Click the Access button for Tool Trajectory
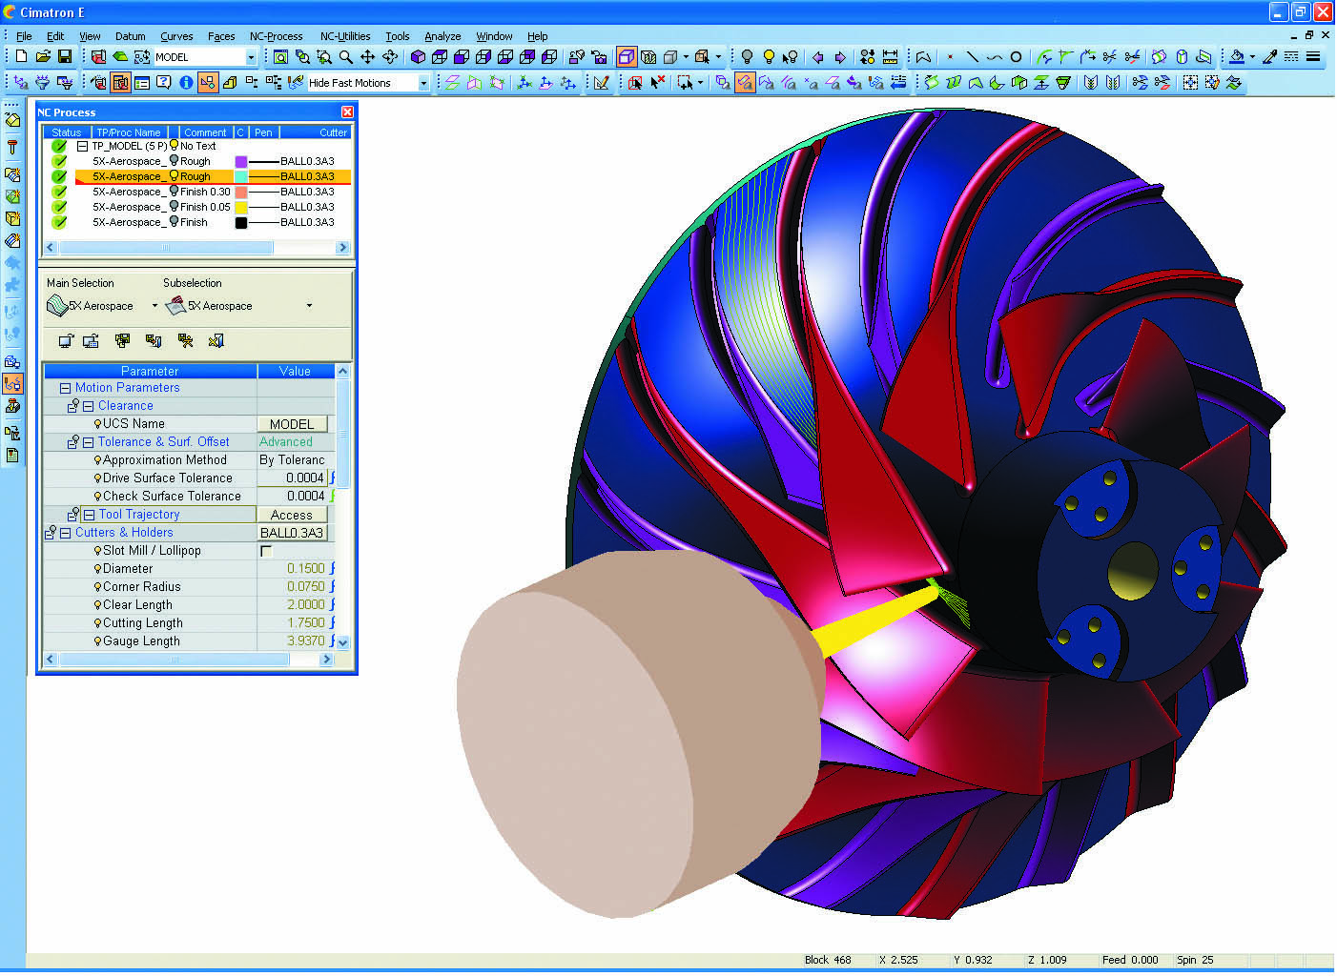The height and width of the screenshot is (976, 1337). (x=292, y=515)
